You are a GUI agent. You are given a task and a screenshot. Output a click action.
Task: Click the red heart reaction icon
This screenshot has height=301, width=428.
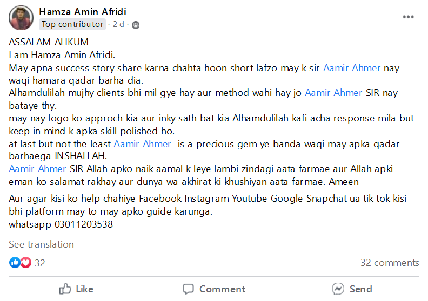tap(25, 263)
